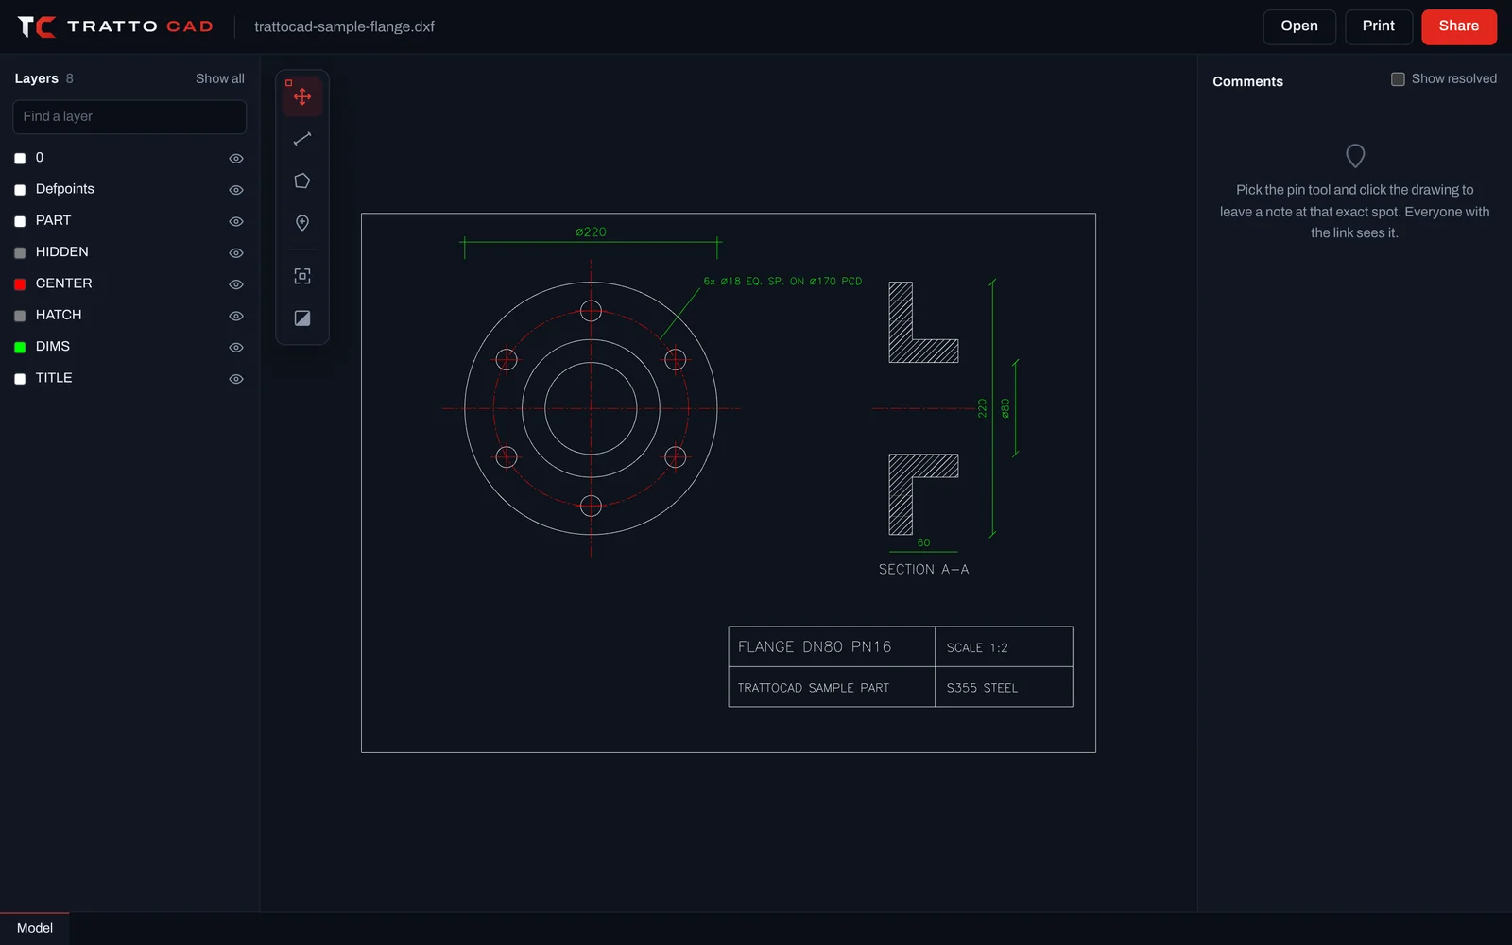
Task: Toggle the light/dark background icon
Action: coord(302,318)
